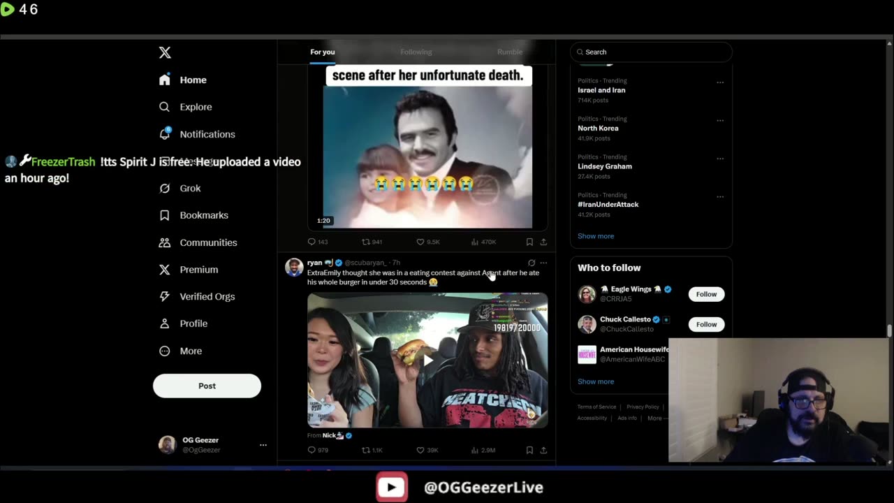Viewport: 894px width, 503px height.
Task: Click the bell Notifications icon
Action: coord(165,134)
